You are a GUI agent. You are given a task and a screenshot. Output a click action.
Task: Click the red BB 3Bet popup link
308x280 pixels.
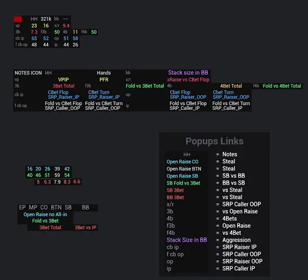176,197
